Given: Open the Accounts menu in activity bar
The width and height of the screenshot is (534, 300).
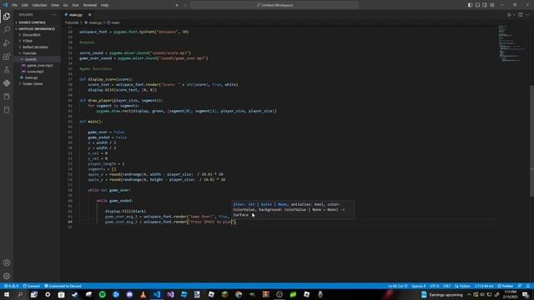Looking at the screenshot, I should click(x=7, y=263).
